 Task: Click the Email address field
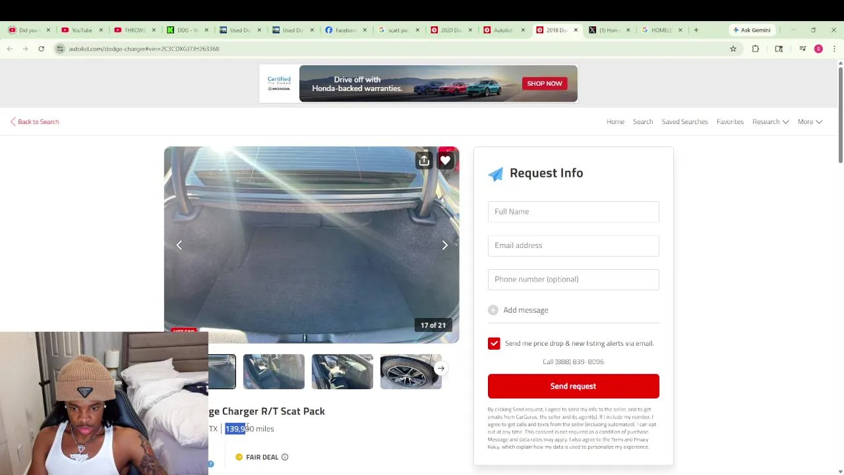click(573, 245)
